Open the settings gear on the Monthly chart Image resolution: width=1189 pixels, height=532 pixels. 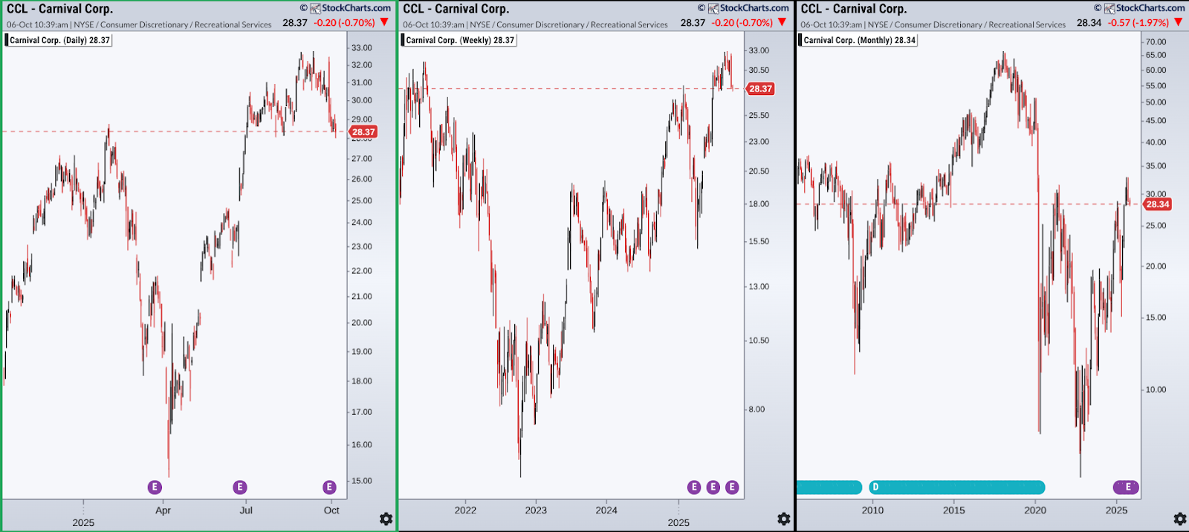pos(1179,519)
